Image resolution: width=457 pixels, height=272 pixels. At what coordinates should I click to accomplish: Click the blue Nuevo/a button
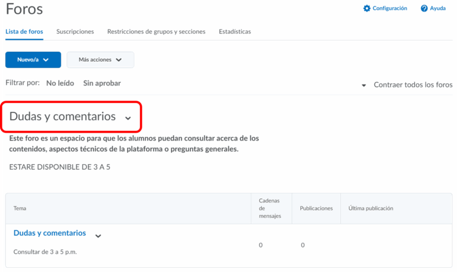pos(27,60)
